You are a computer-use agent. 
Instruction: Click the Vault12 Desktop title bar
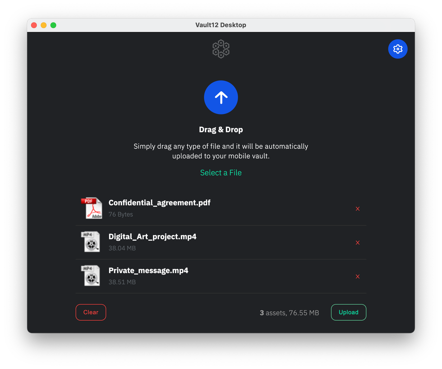click(221, 25)
